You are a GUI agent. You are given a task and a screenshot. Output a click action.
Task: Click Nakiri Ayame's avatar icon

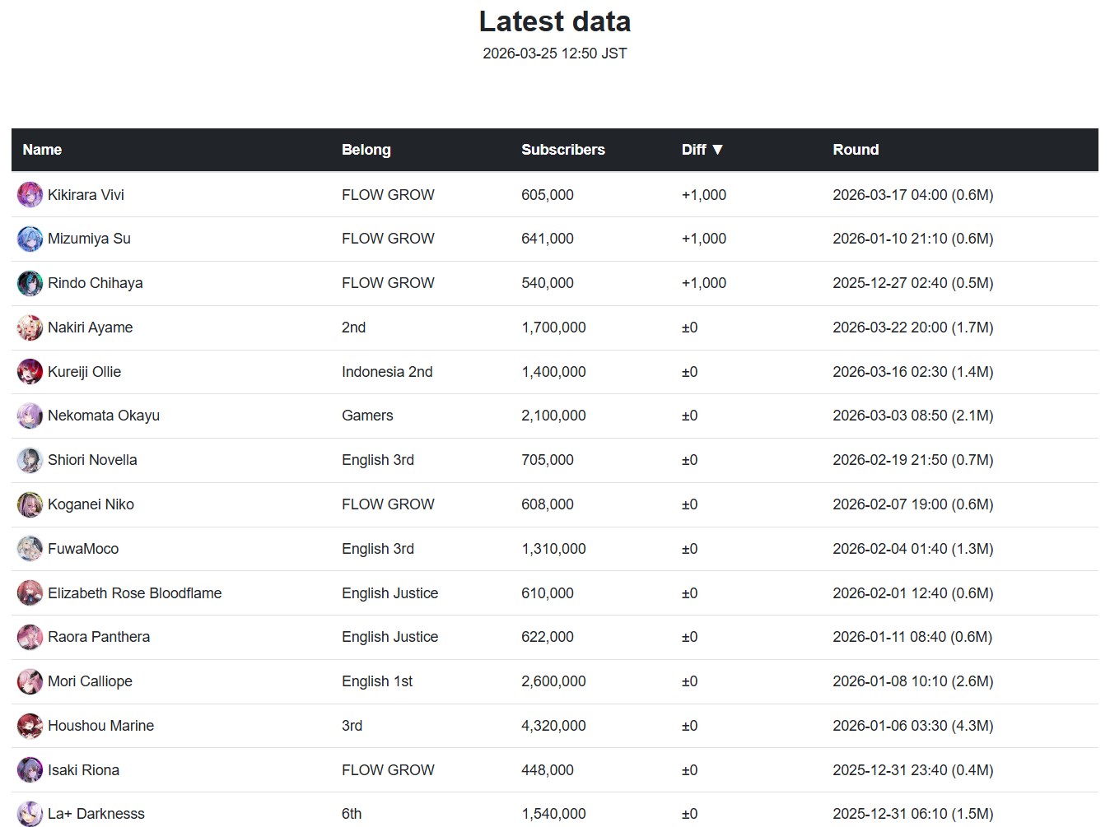30,328
